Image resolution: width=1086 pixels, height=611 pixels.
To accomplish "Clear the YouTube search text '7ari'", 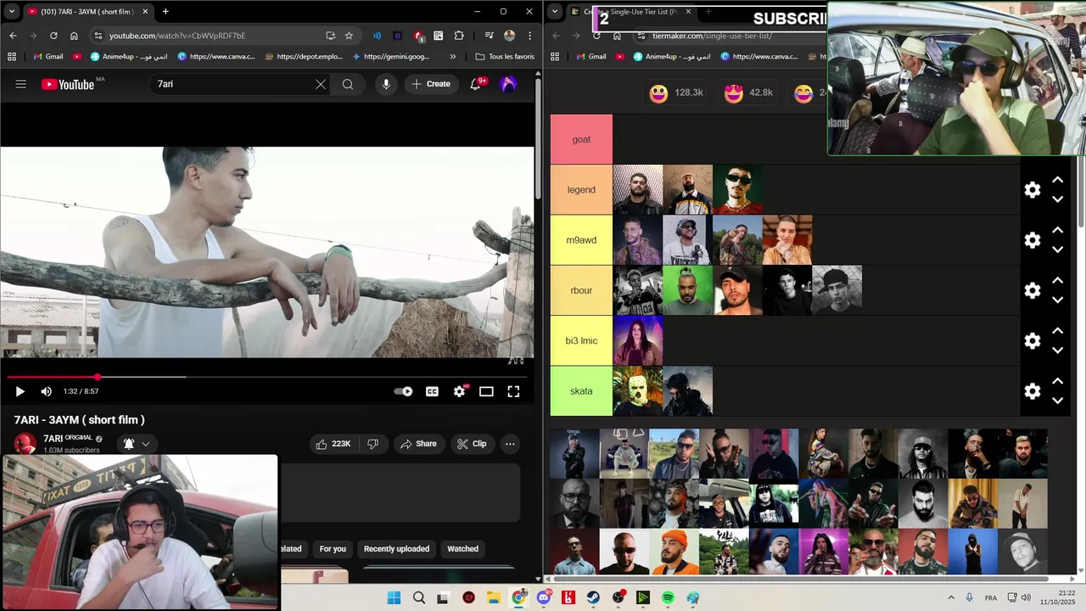I will (321, 84).
